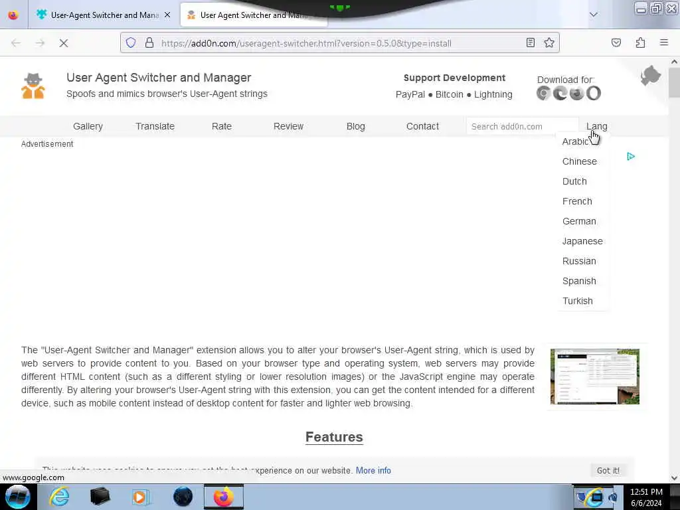The height and width of the screenshot is (510, 680).
Task: Click the Features heading
Action: [334, 437]
